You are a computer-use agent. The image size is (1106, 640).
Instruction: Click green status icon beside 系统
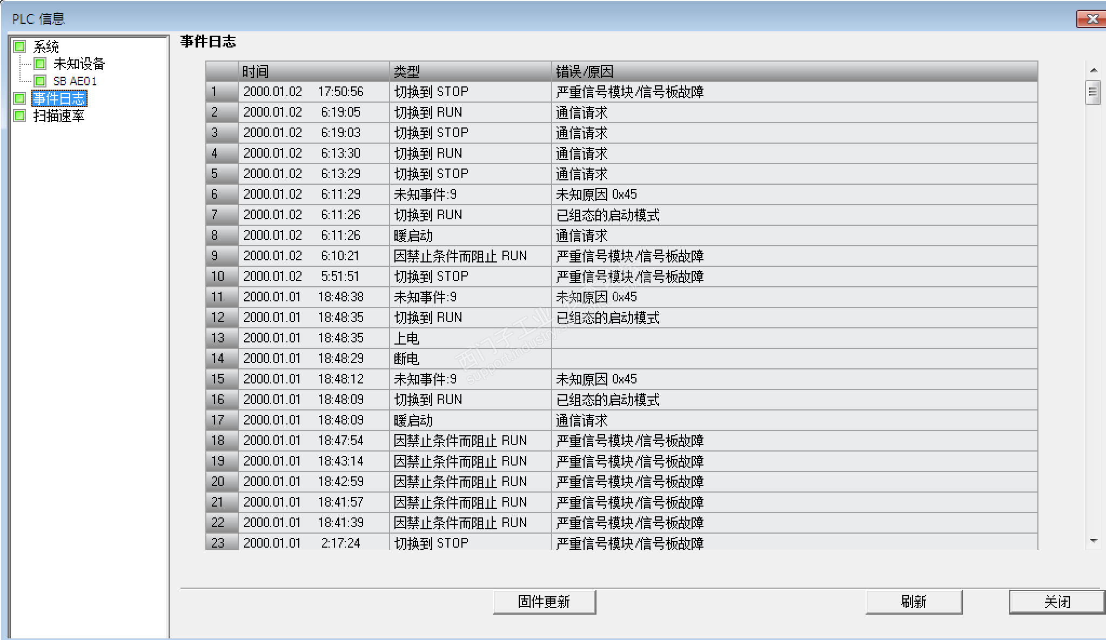click(20, 46)
